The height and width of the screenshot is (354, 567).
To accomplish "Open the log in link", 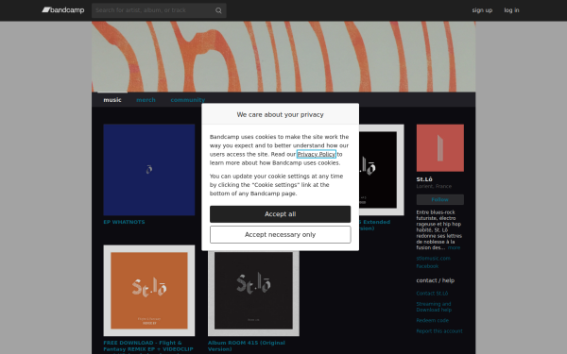I will (511, 10).
